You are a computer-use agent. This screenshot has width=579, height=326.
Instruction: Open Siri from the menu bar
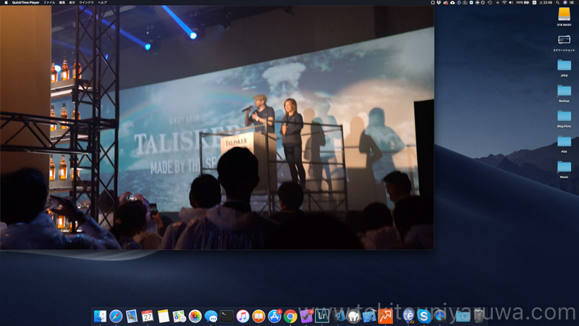point(565,2)
